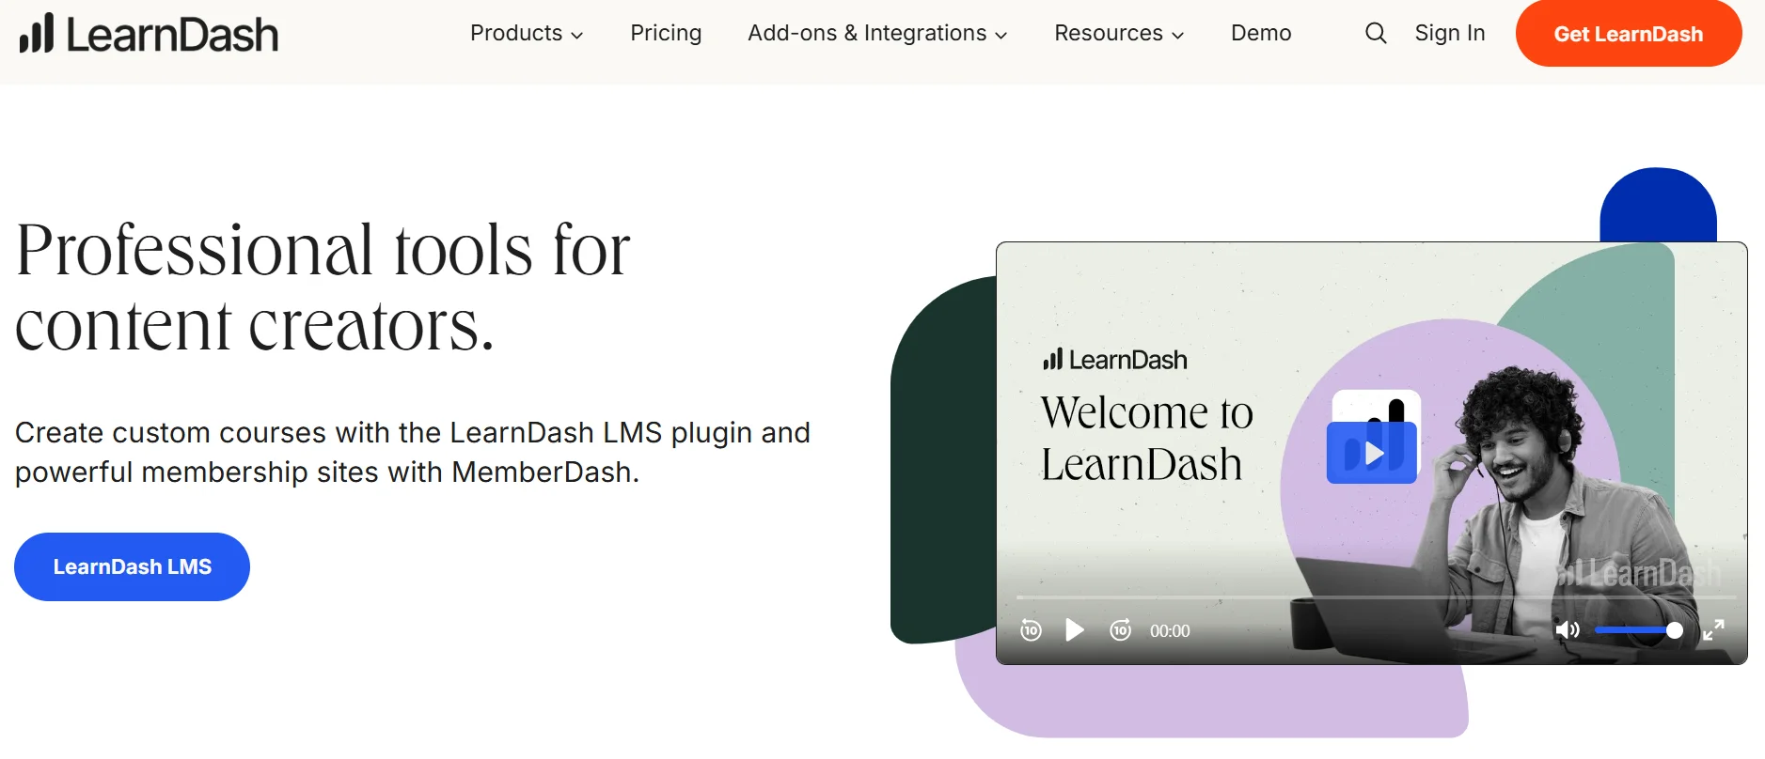The width and height of the screenshot is (1765, 759).
Task: Click the Sign In link
Action: pyautogui.click(x=1449, y=34)
